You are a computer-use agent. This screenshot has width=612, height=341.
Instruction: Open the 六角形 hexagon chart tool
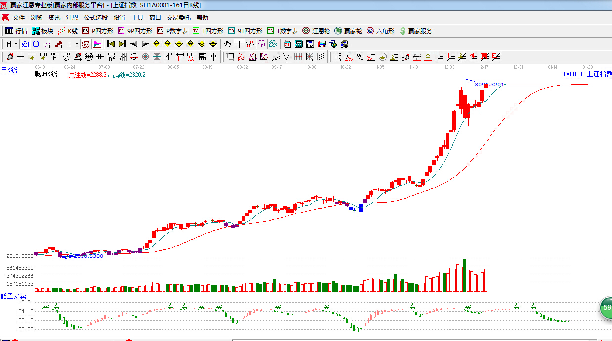[x=380, y=31]
